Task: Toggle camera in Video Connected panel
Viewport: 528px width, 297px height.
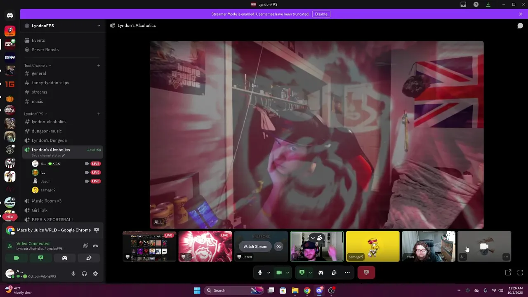Action: click(16, 258)
